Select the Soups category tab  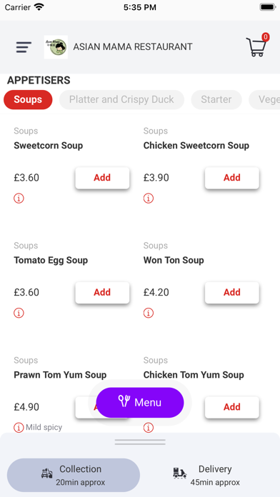click(x=28, y=99)
